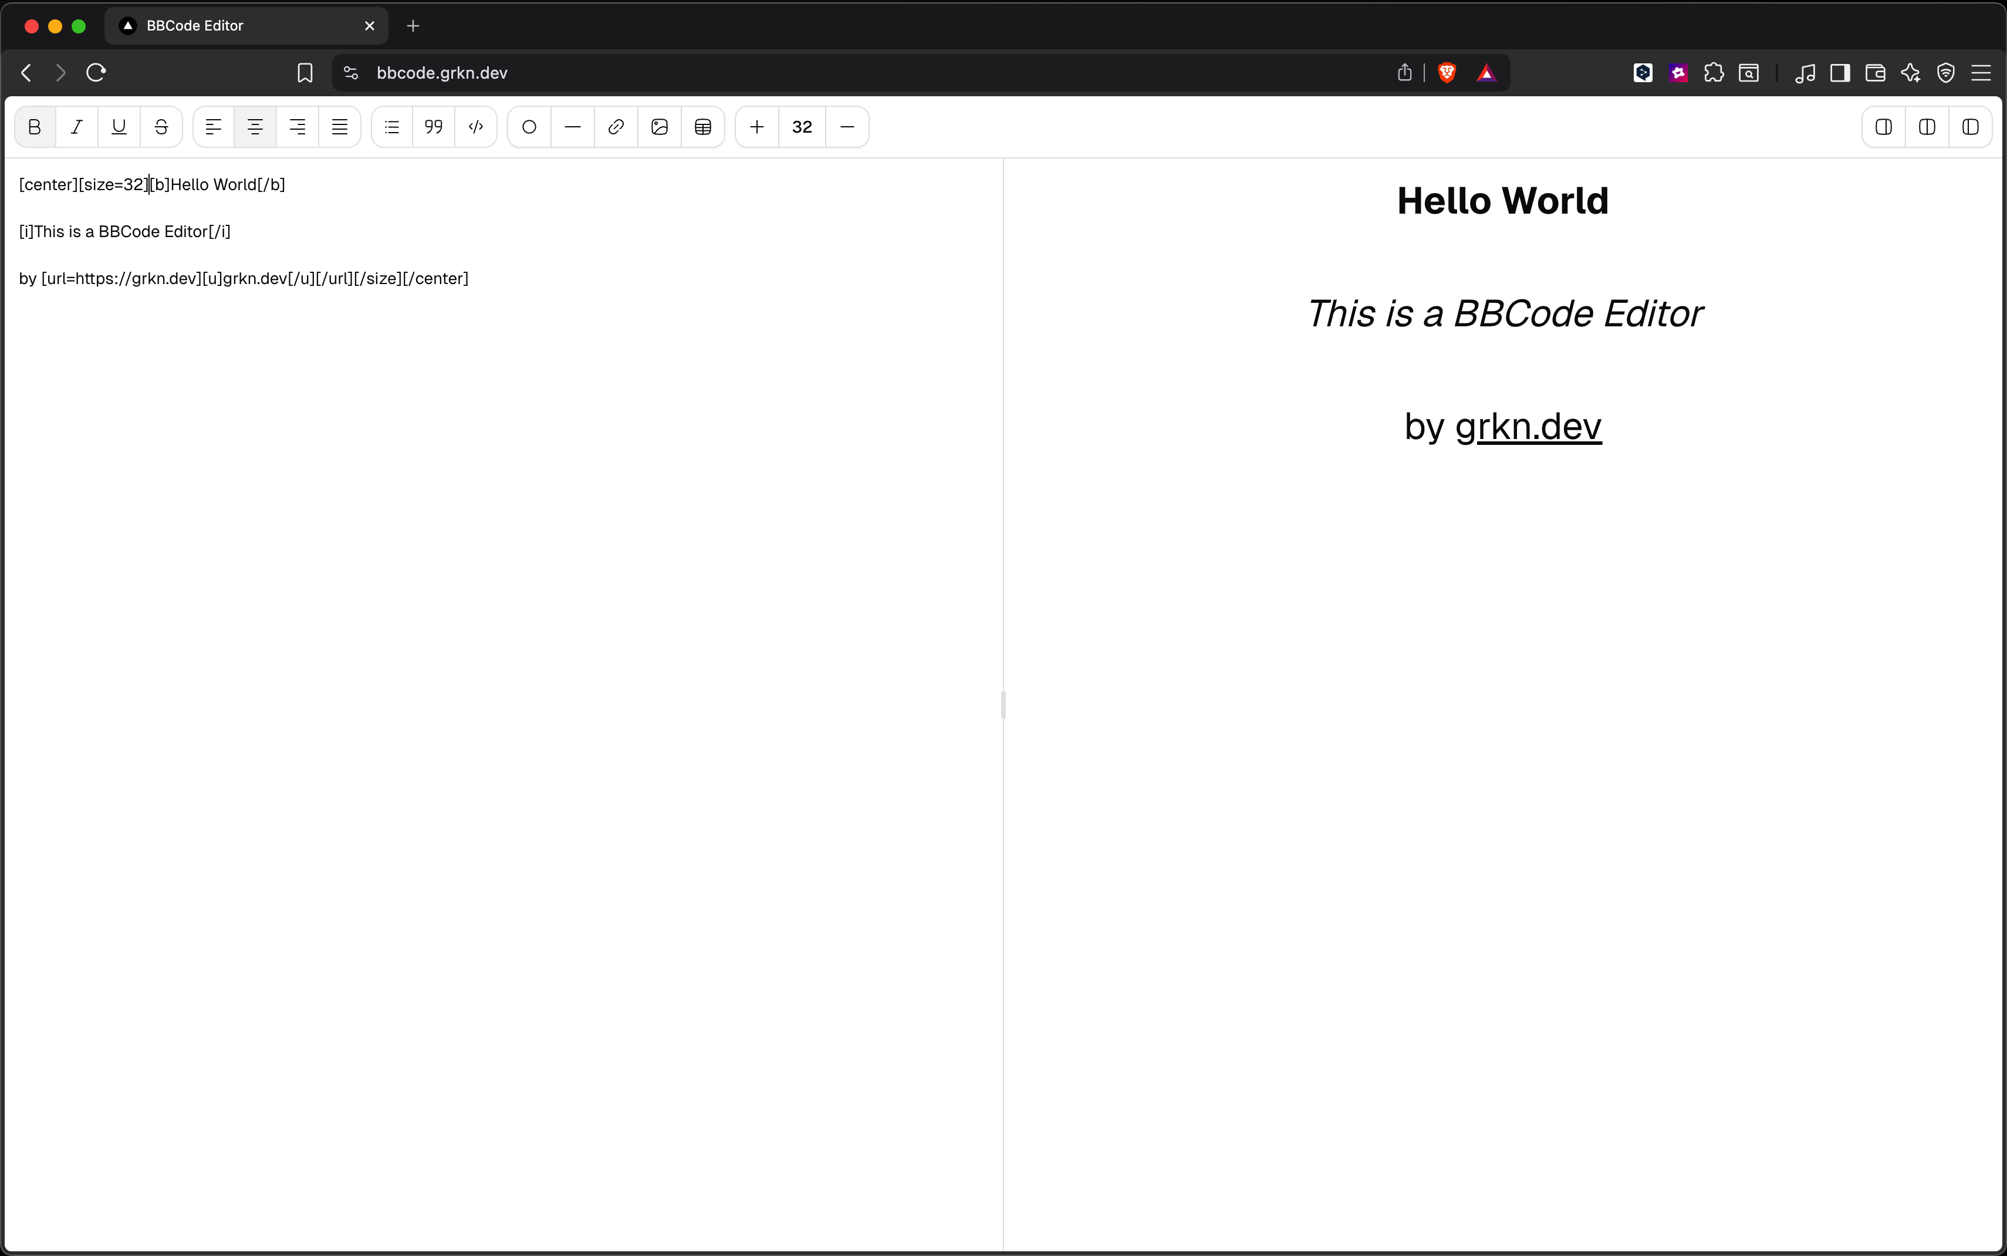The height and width of the screenshot is (1256, 2007).
Task: Open the color circle picker
Action: (529, 127)
